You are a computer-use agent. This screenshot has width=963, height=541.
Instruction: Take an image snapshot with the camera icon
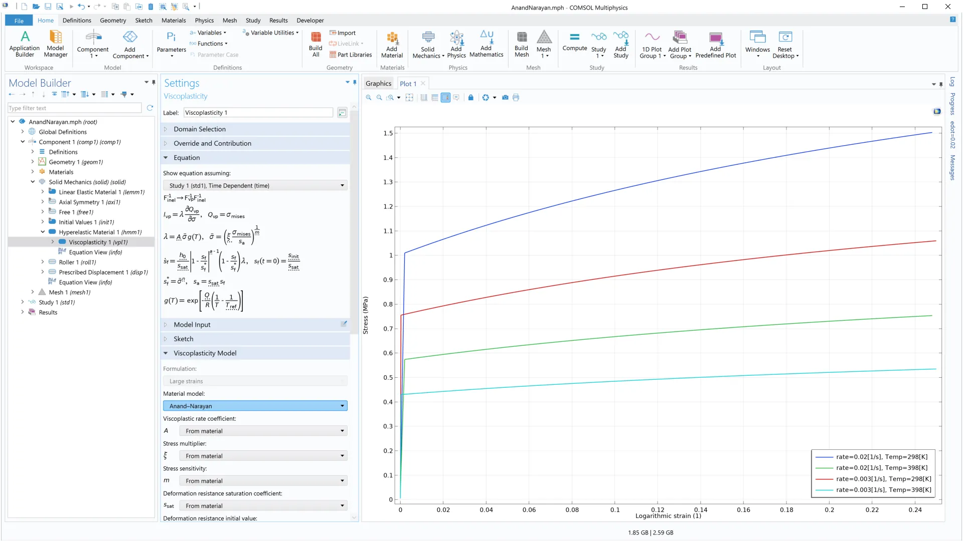505,98
